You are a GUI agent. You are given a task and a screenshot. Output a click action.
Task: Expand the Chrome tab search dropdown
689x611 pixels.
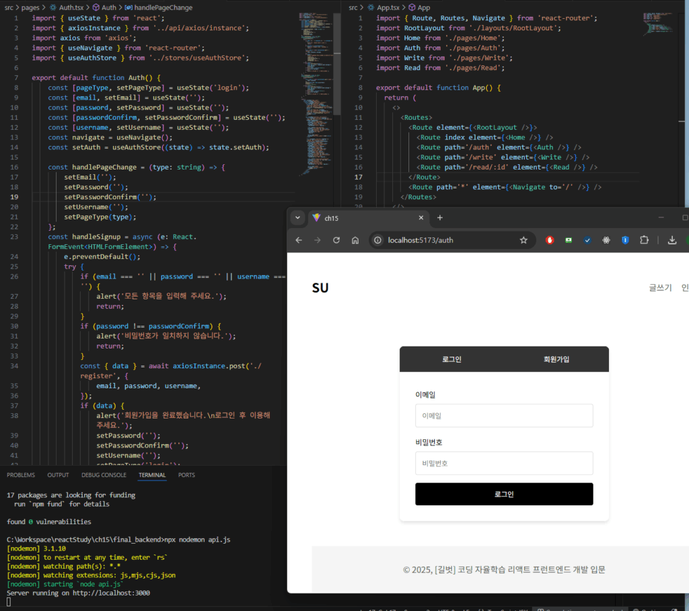pyautogui.click(x=298, y=218)
